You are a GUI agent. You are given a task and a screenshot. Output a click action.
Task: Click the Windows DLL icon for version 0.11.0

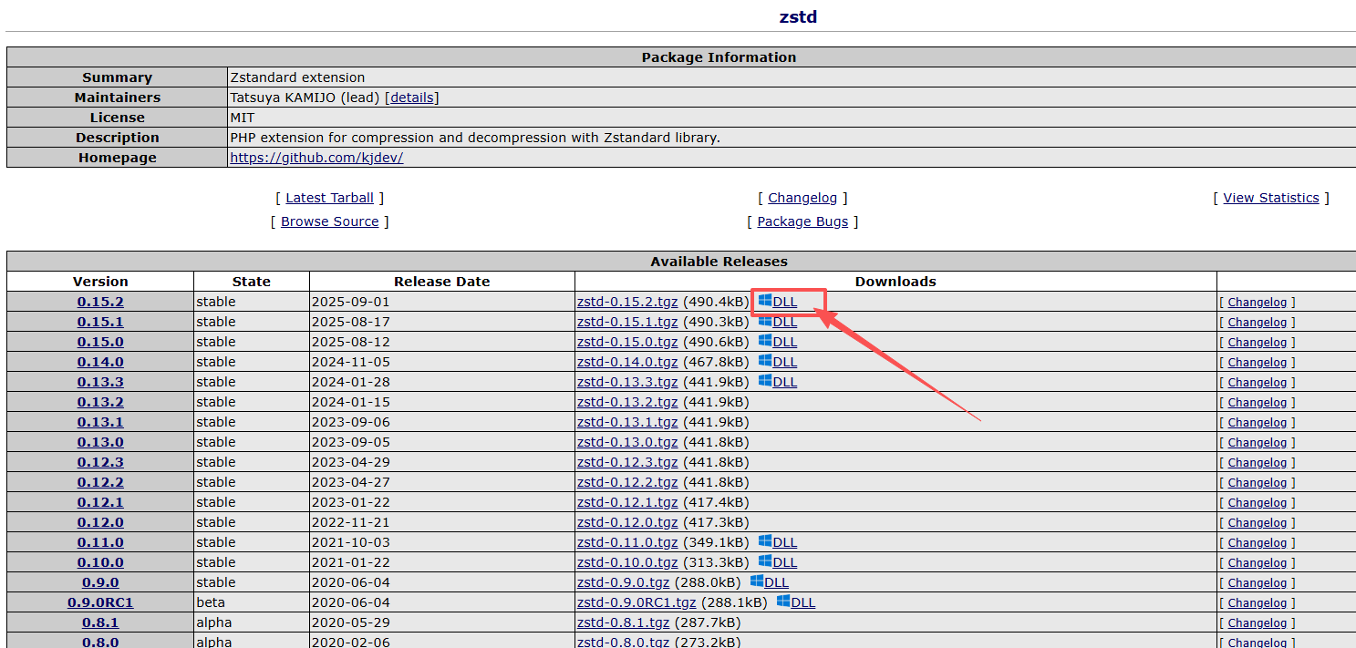(765, 541)
